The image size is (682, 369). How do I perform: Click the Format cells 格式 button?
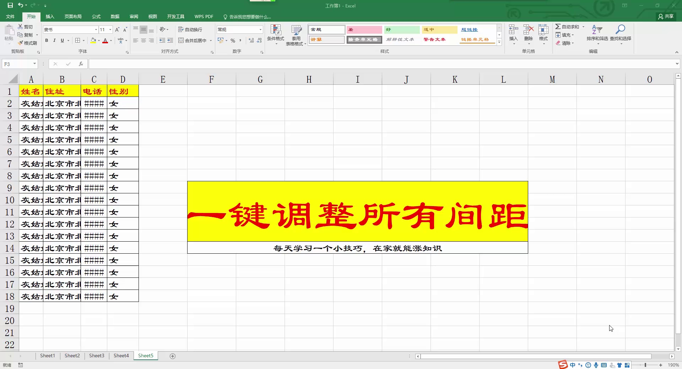click(x=543, y=34)
